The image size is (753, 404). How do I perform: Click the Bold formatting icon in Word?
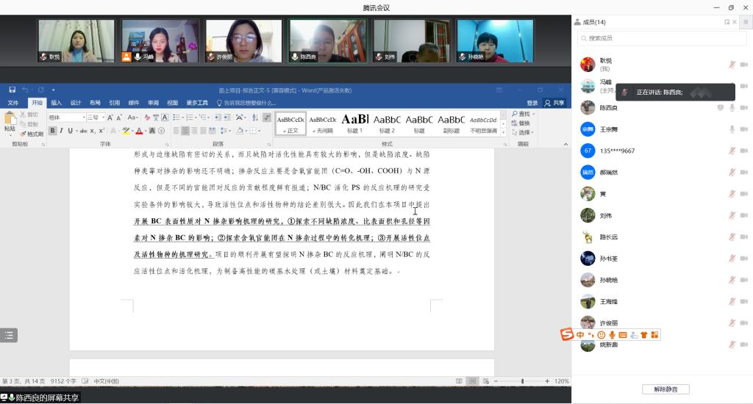tap(53, 131)
